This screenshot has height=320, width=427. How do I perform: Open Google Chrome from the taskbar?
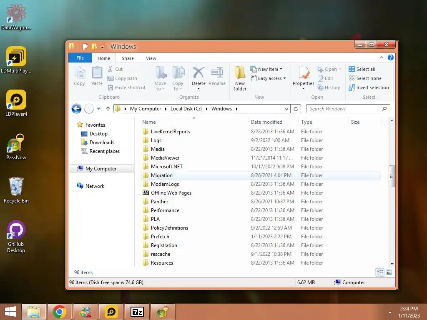pos(60,312)
